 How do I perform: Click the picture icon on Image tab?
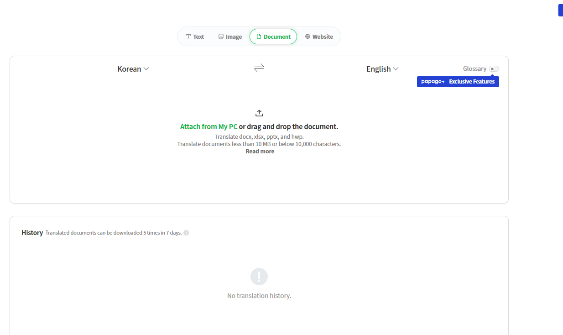[x=221, y=37]
